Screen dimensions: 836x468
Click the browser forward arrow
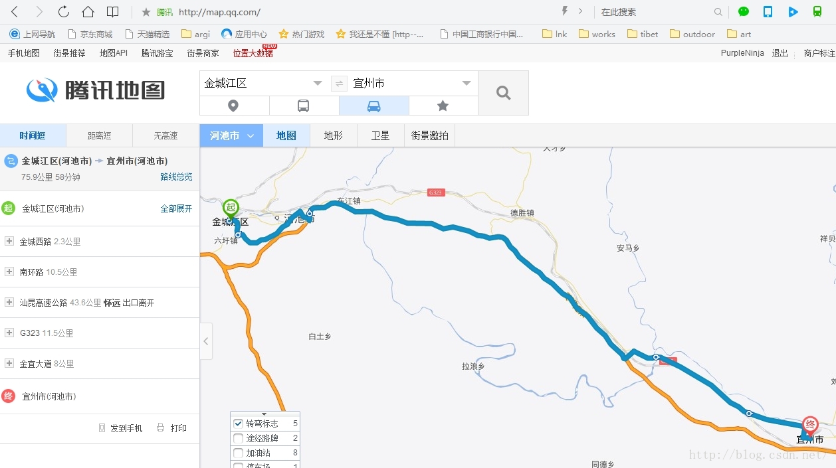(x=39, y=12)
